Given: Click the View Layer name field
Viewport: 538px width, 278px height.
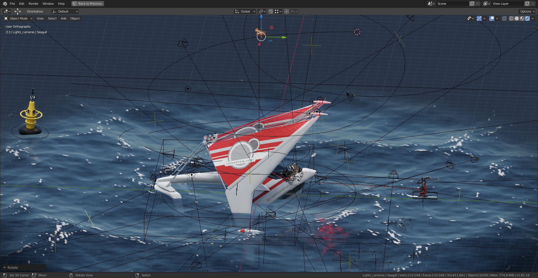Looking at the screenshot, I should coord(508,4).
